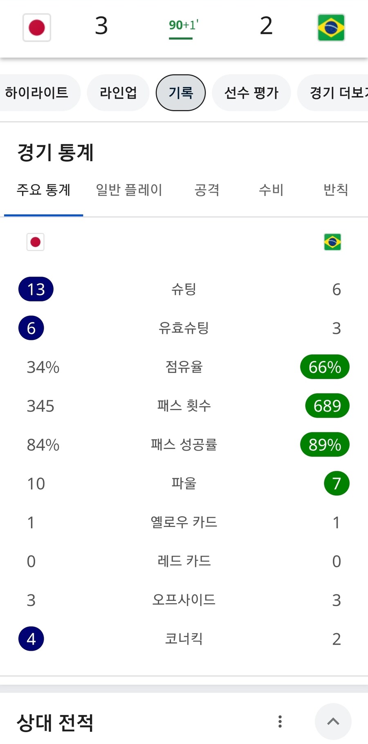Tap the Brazil flag in score header
Screen dimensions: 368x744
[x=331, y=28]
